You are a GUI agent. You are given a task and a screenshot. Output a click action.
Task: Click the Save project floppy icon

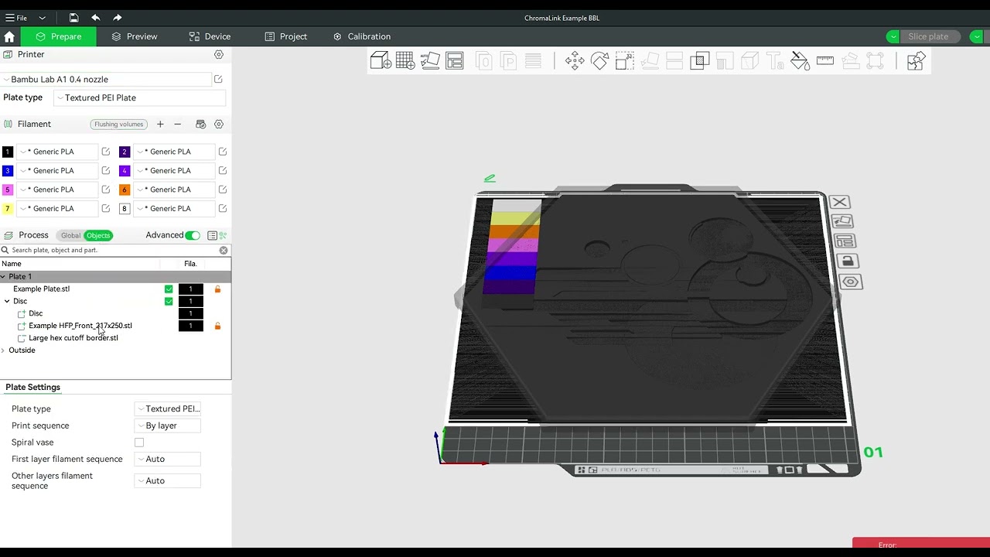(73, 18)
